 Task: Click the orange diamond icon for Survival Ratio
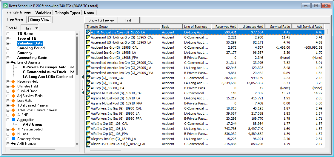click(13, 91)
